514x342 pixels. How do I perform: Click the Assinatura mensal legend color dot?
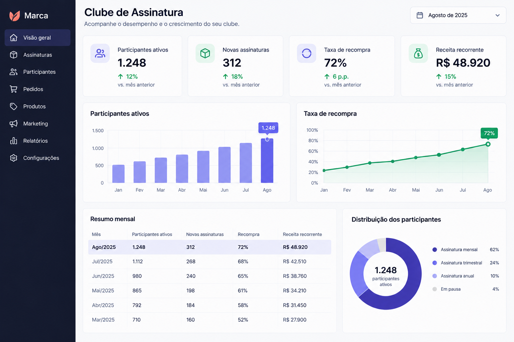point(435,249)
